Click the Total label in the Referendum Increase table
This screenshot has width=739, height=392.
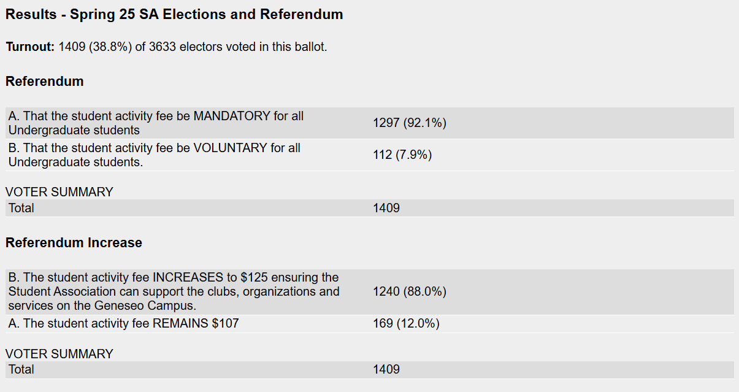21,369
